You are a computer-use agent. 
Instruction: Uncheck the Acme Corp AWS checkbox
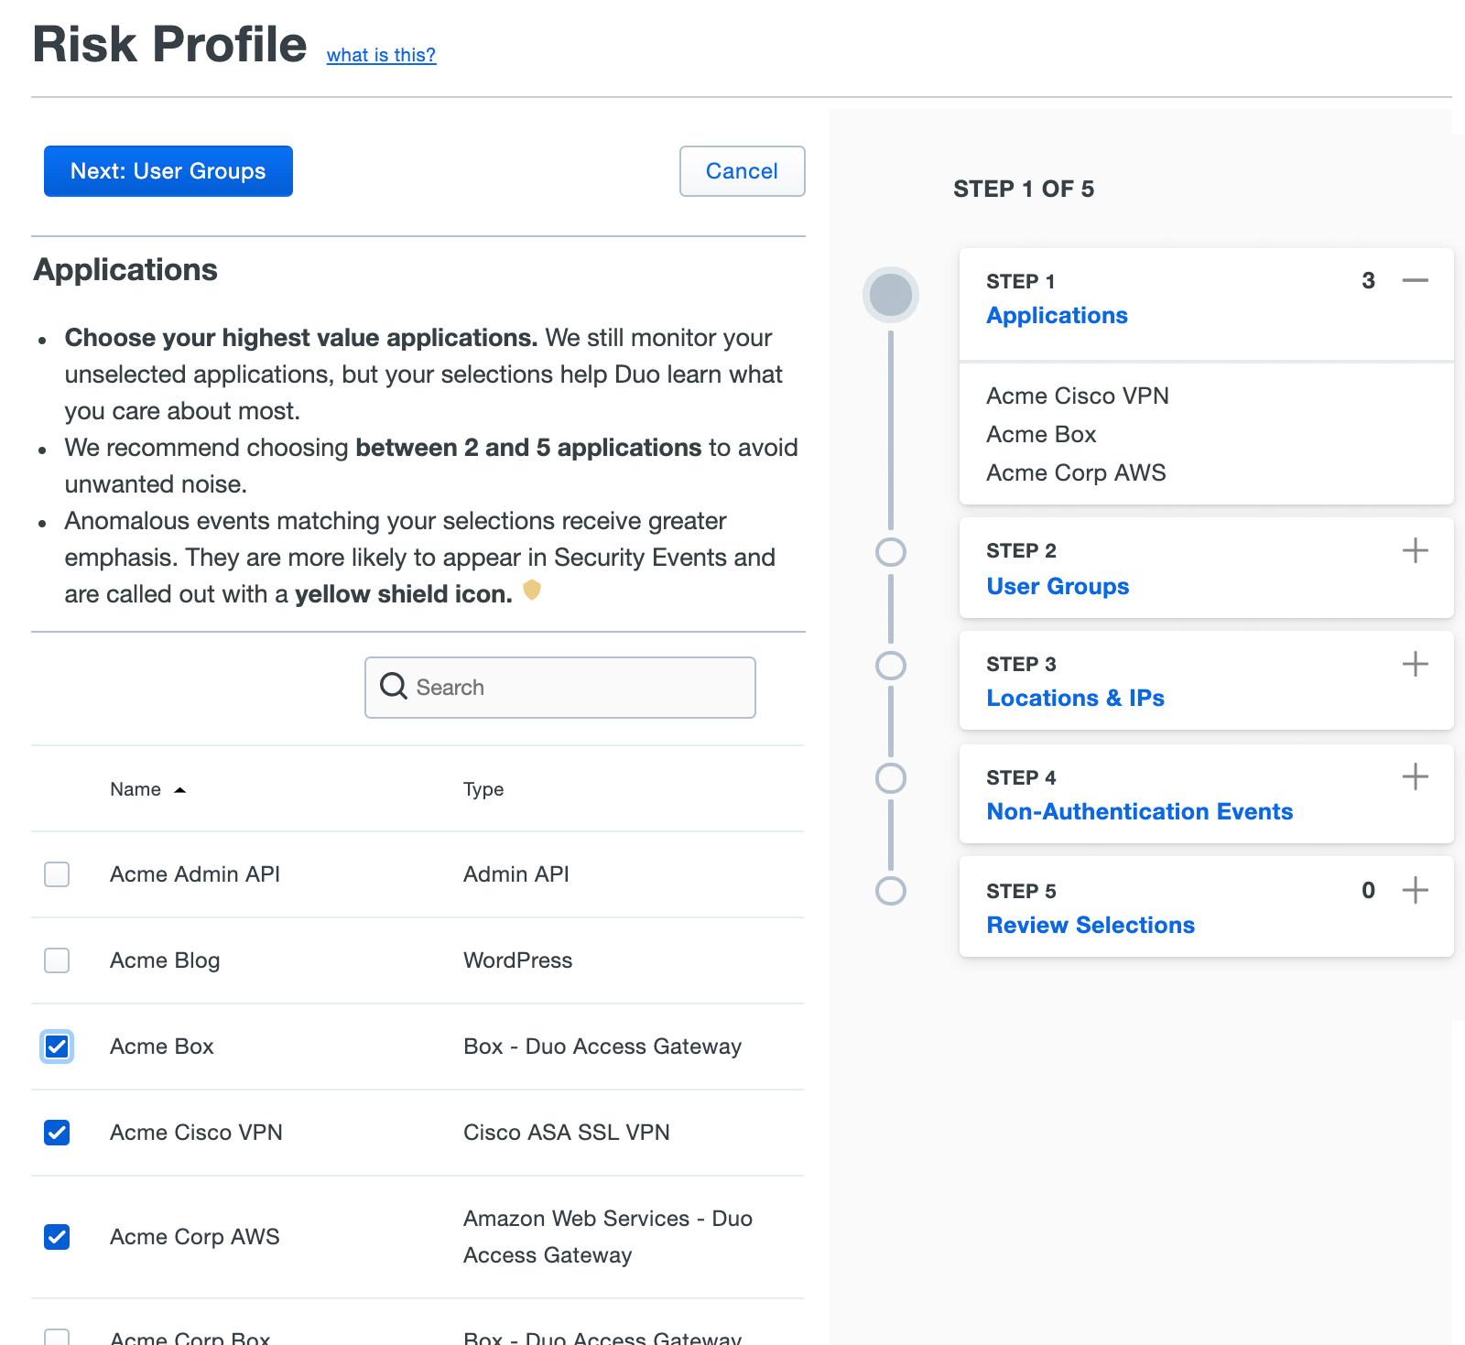(x=57, y=1237)
